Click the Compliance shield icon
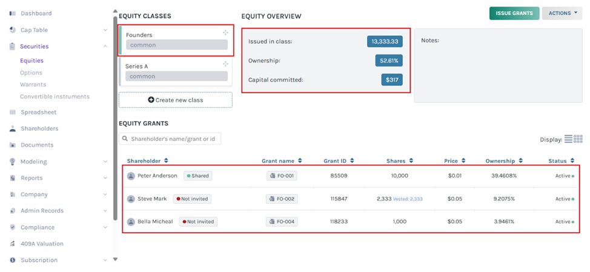 [12, 227]
